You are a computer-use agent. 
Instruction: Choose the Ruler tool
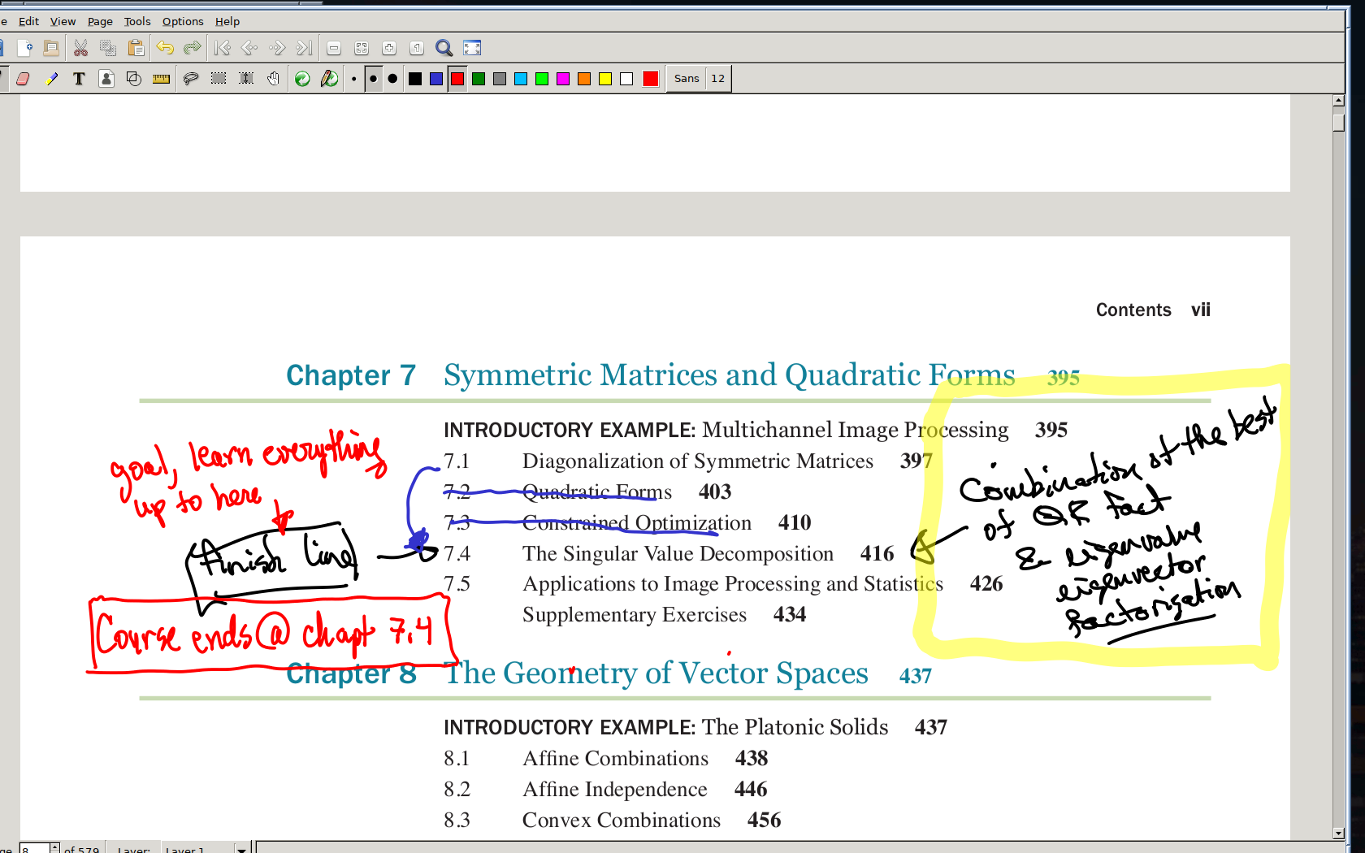point(162,79)
